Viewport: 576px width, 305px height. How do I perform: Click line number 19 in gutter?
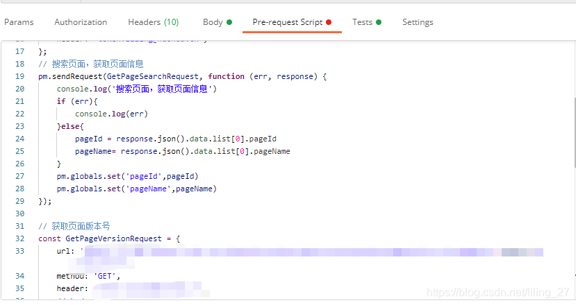point(20,76)
